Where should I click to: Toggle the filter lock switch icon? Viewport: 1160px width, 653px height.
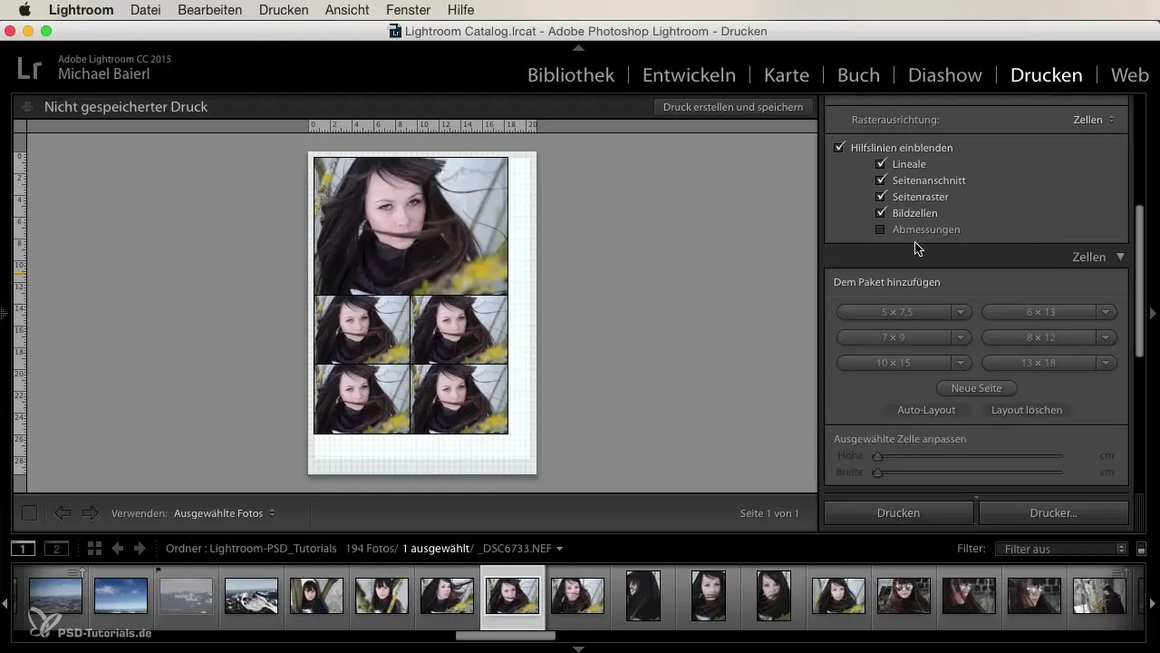click(x=1142, y=550)
